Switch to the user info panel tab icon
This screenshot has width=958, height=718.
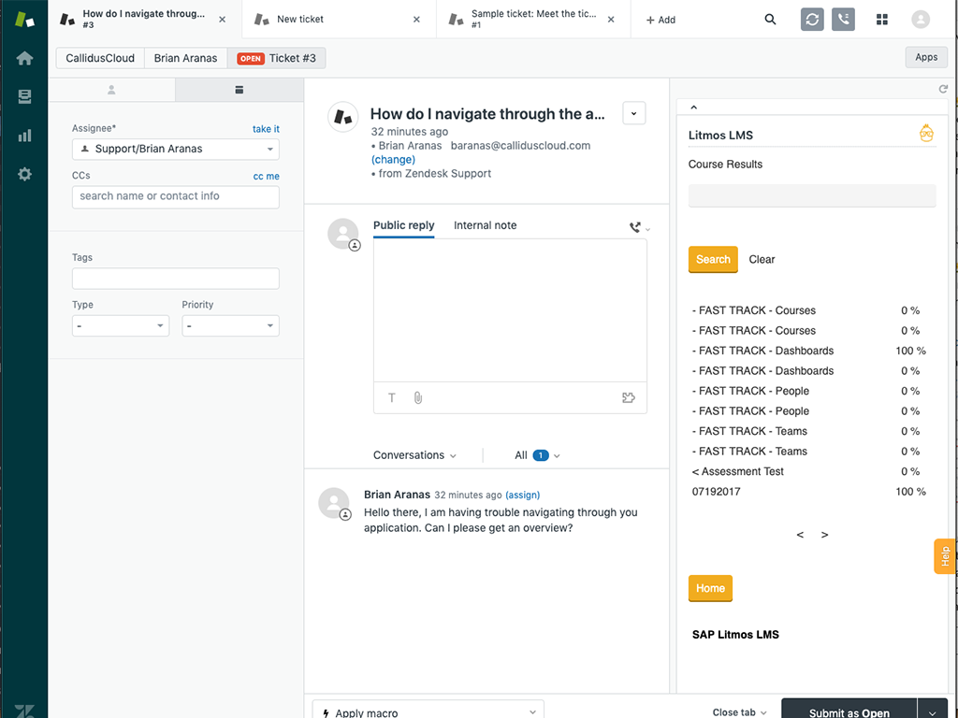click(x=111, y=90)
